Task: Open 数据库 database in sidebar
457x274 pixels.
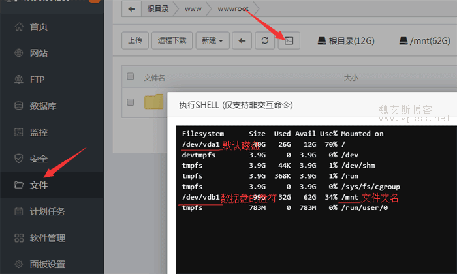Action: (x=43, y=106)
